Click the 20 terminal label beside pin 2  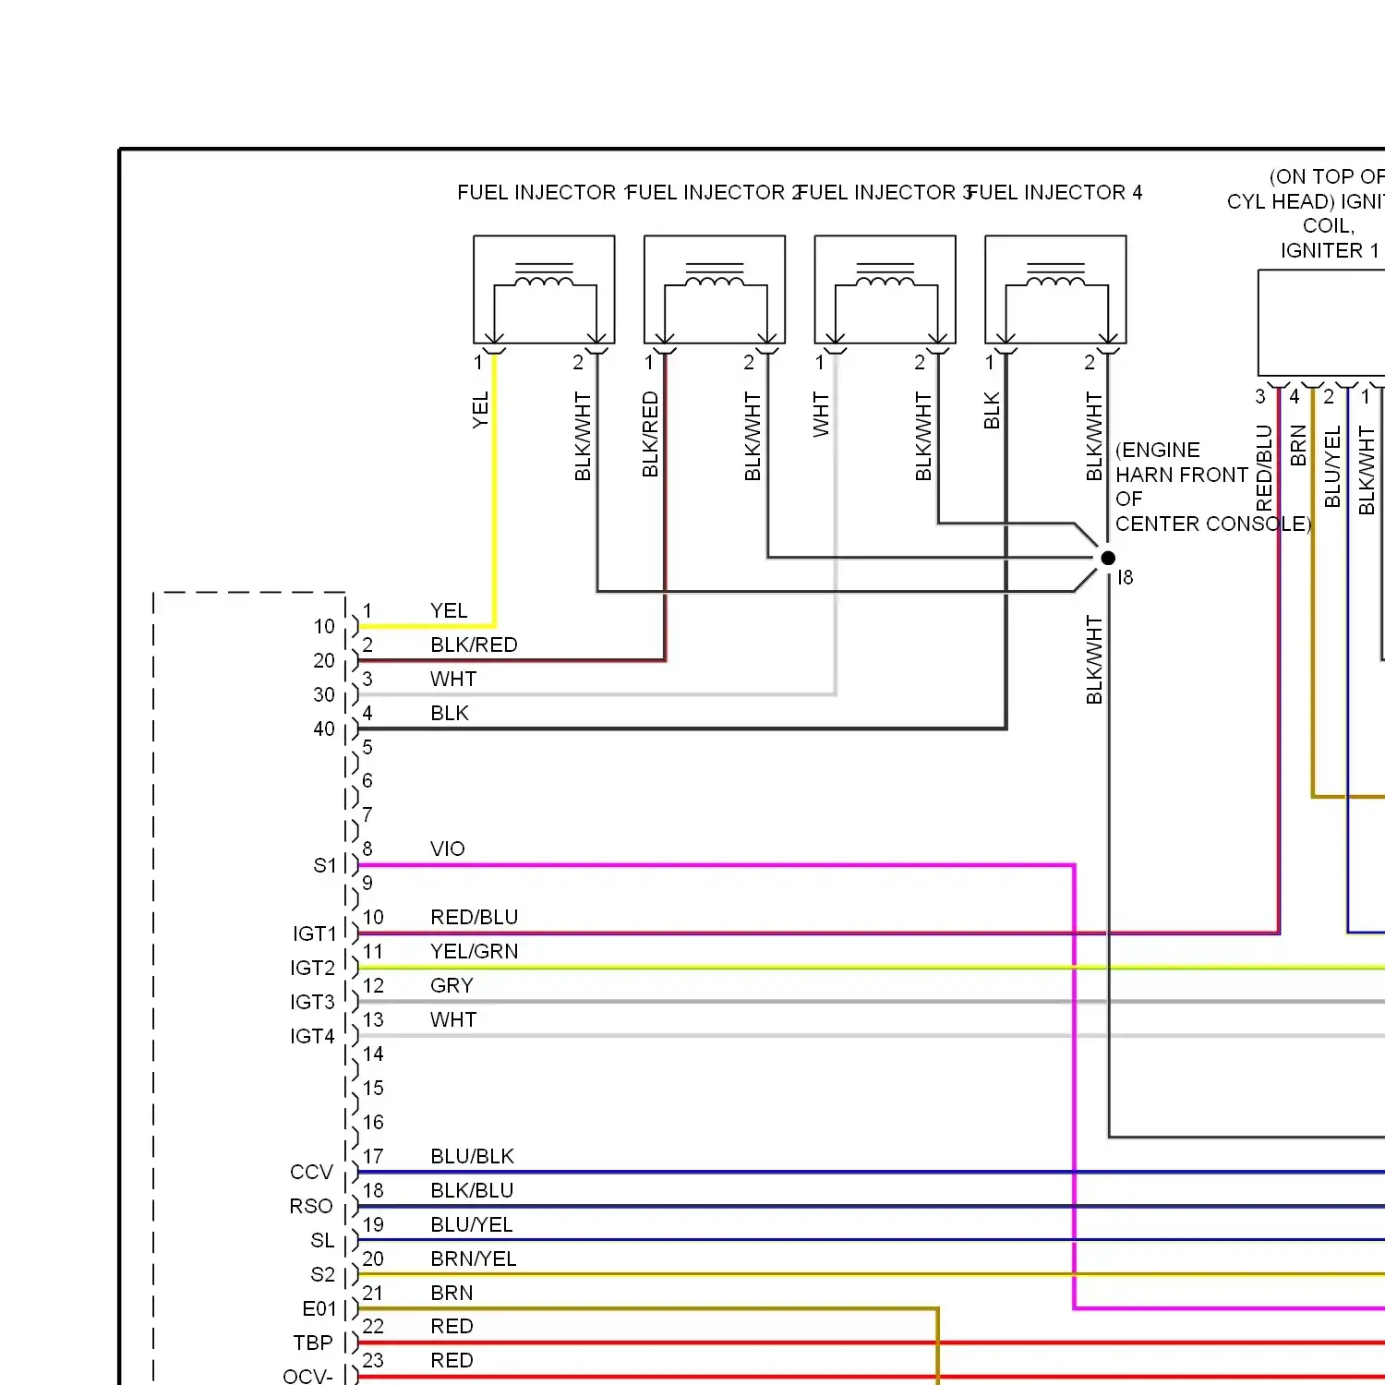[324, 660]
